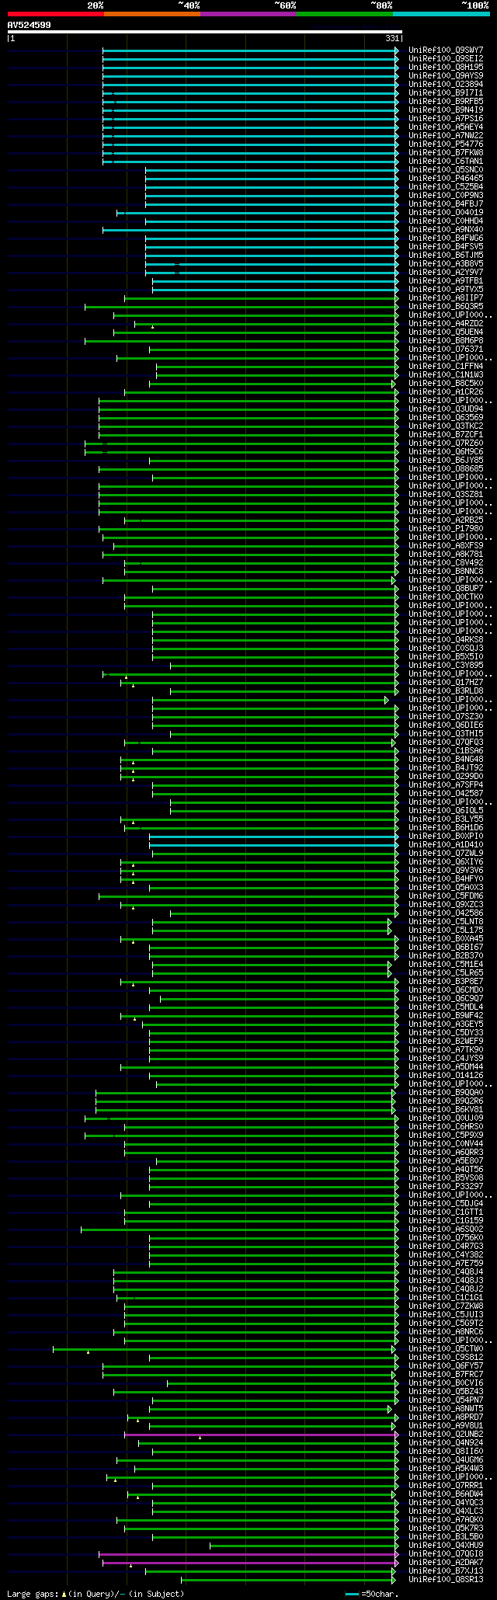Click the cyan alignment bar for A1D410

(x=273, y=845)
